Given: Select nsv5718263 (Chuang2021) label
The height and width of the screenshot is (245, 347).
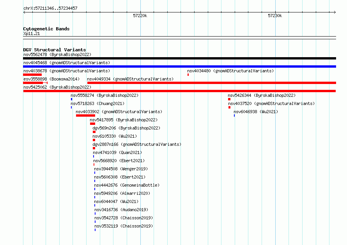Looking at the screenshot, I should pos(97,103).
